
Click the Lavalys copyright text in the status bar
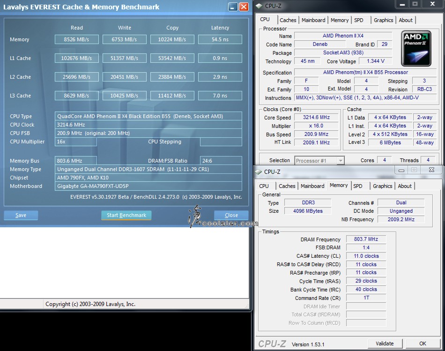90,304
